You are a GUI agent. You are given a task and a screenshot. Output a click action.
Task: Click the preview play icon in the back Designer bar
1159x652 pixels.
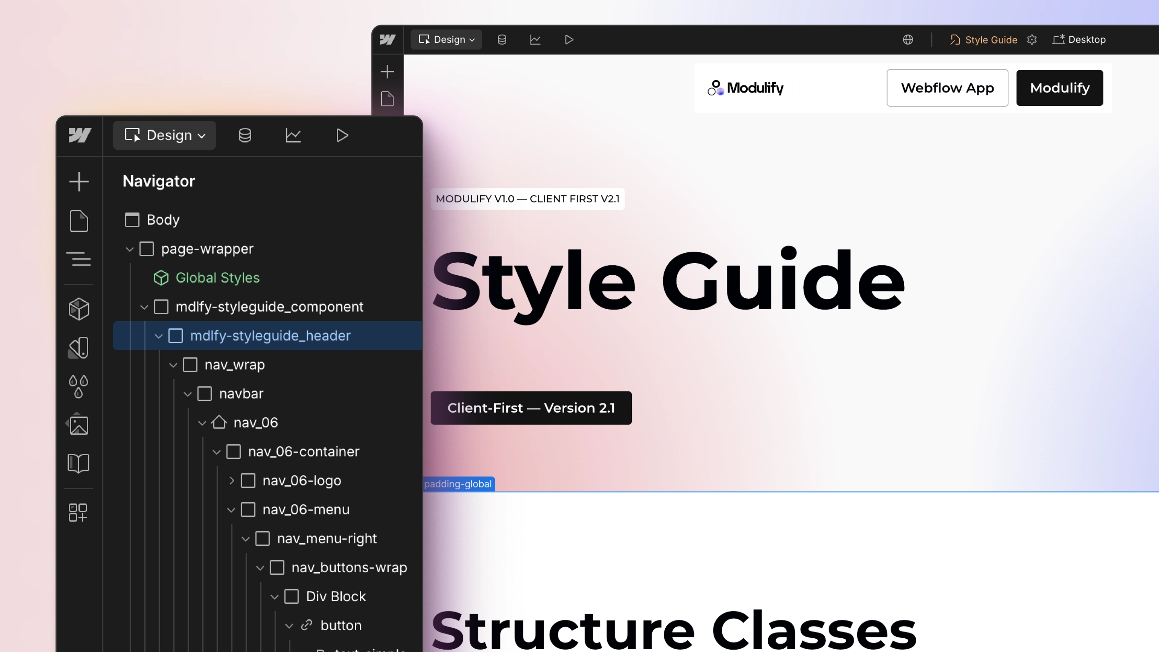click(x=569, y=39)
